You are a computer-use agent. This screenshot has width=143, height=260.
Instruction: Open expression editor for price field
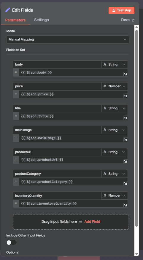[x=125, y=96]
